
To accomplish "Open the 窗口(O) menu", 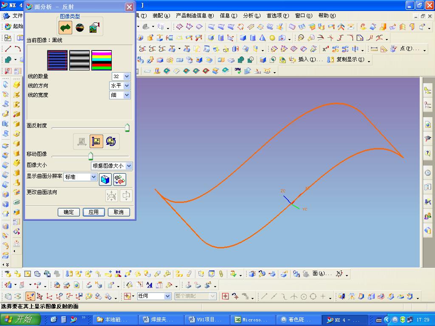I will point(303,16).
